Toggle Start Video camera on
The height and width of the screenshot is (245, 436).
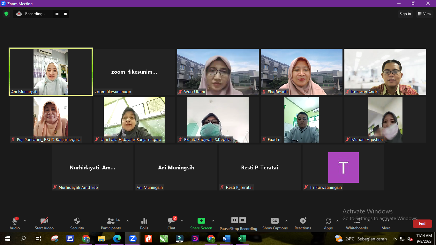44,221
